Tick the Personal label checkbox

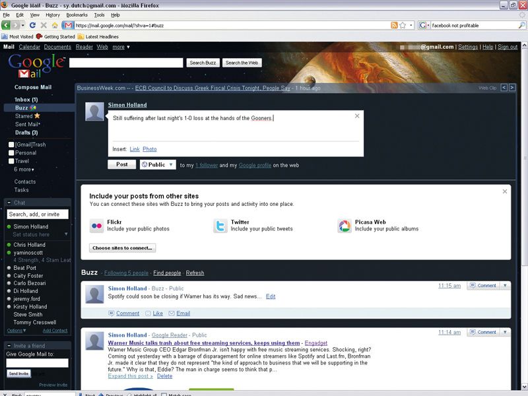11,152
